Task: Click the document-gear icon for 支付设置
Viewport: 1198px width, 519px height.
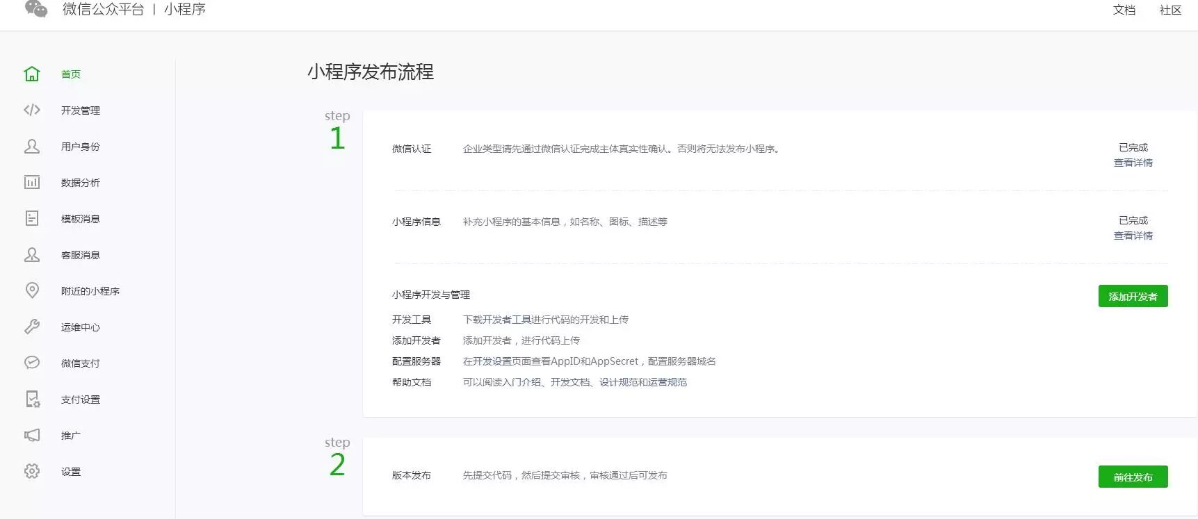Action: tap(32, 399)
